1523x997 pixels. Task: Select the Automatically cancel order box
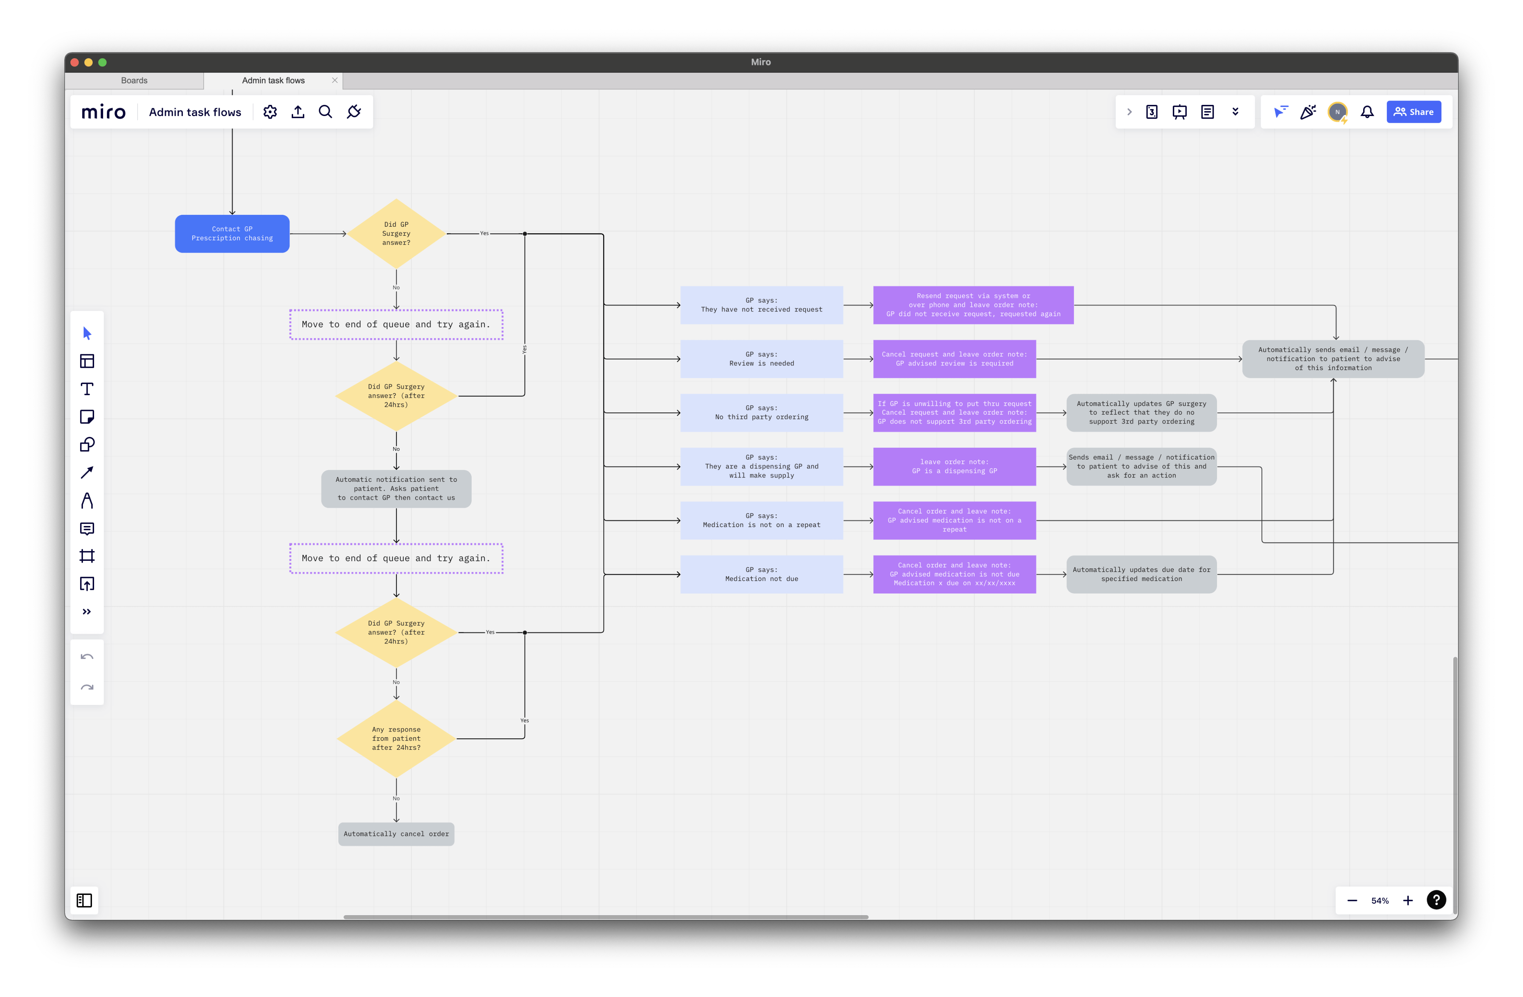pos(396,834)
